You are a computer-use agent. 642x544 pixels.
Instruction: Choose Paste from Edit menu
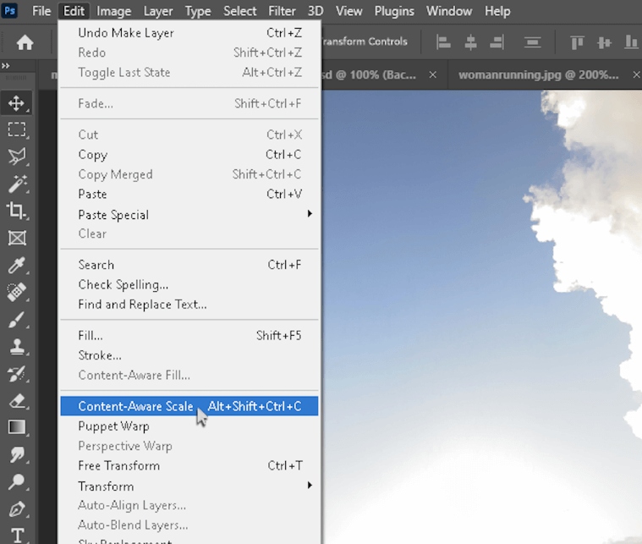[189, 194]
